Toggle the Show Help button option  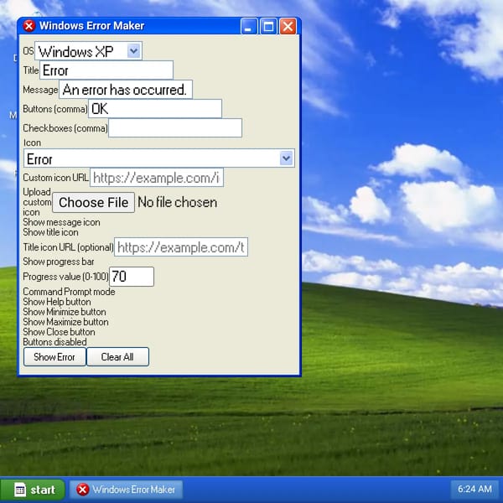click(x=57, y=302)
